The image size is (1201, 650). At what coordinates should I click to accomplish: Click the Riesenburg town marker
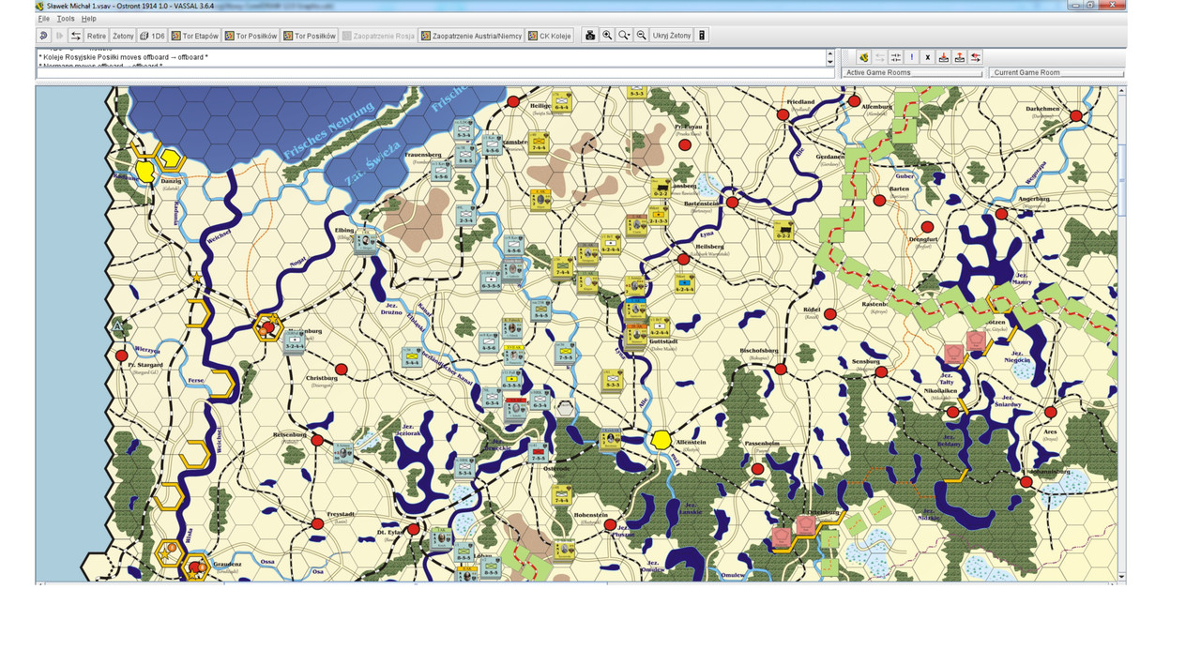(x=317, y=439)
